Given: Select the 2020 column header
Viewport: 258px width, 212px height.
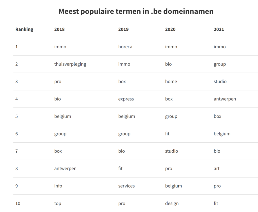Looking at the screenshot, I should (170, 29).
